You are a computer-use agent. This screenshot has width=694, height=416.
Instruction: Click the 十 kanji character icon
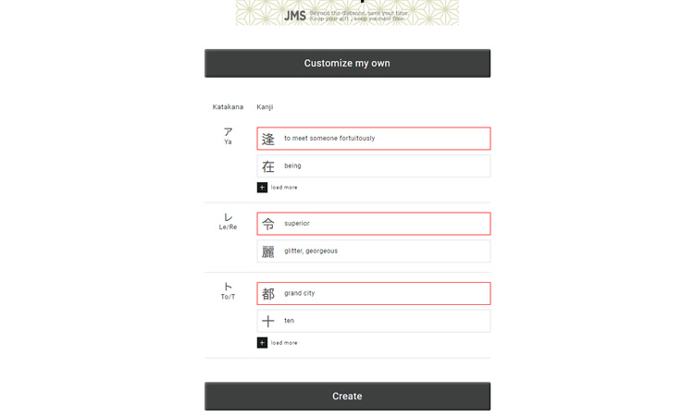[268, 321]
